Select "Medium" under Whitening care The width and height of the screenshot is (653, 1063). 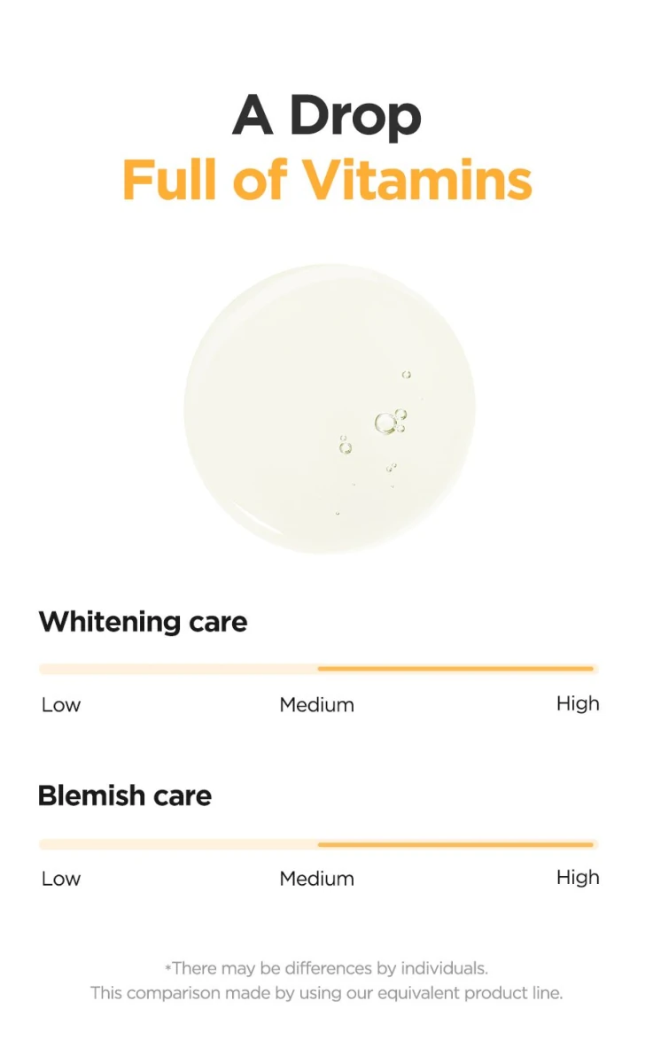tap(316, 705)
